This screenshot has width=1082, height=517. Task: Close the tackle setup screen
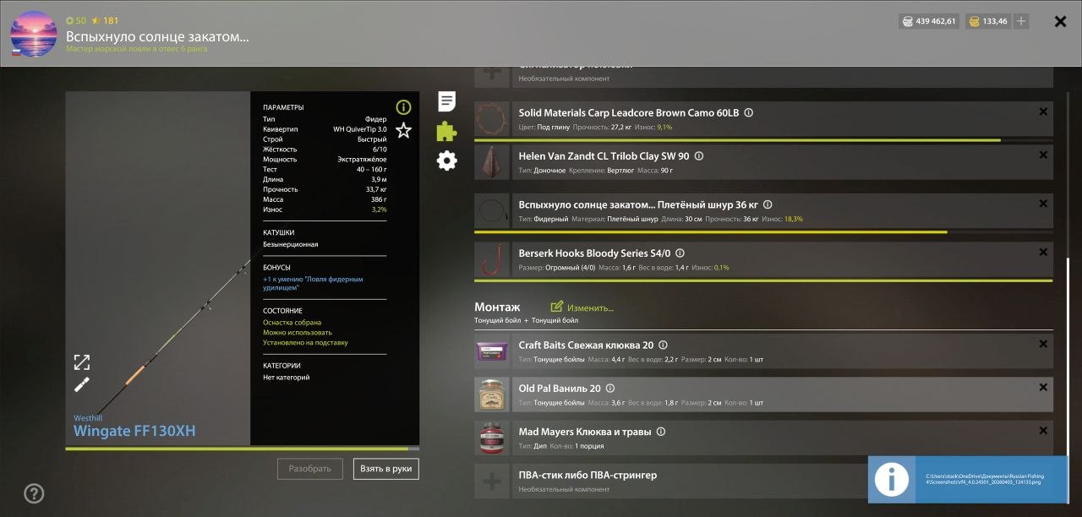1060,21
